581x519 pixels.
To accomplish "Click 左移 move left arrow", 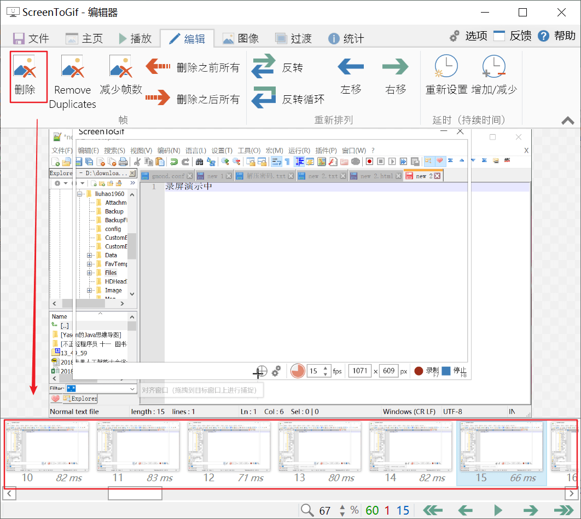I will click(351, 67).
